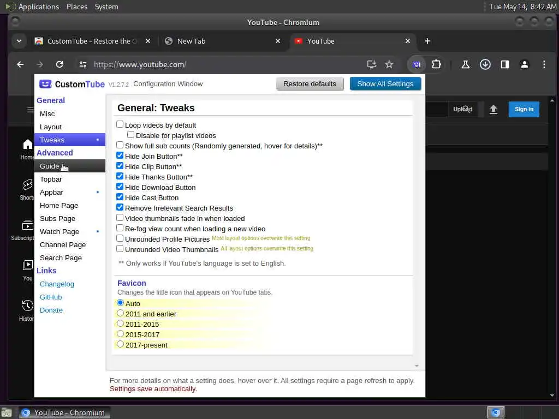
Task: Open the Layout settings section
Action: tap(69, 127)
